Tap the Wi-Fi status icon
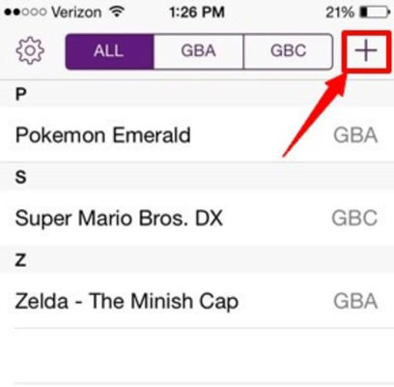 [x=117, y=12]
